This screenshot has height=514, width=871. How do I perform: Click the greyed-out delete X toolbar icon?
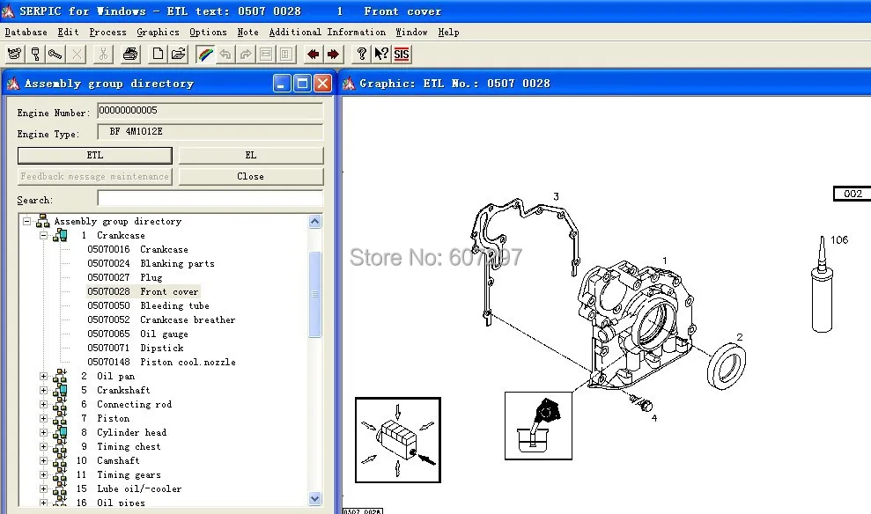(77, 54)
